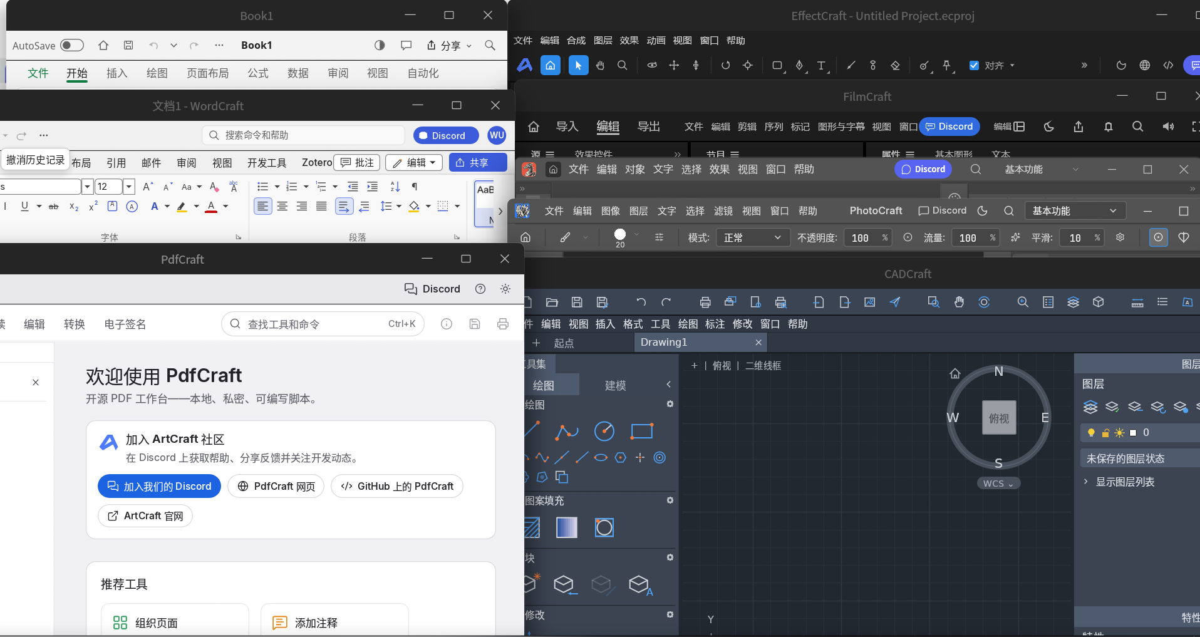
Task: Select the hand tool in EffectCraft toolbar
Action: click(600, 65)
